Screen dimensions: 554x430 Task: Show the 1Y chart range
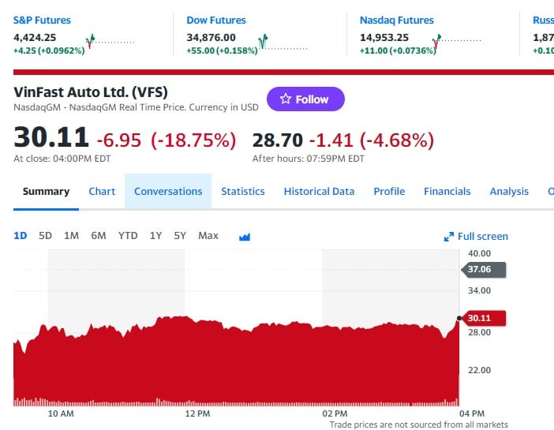[155, 236]
